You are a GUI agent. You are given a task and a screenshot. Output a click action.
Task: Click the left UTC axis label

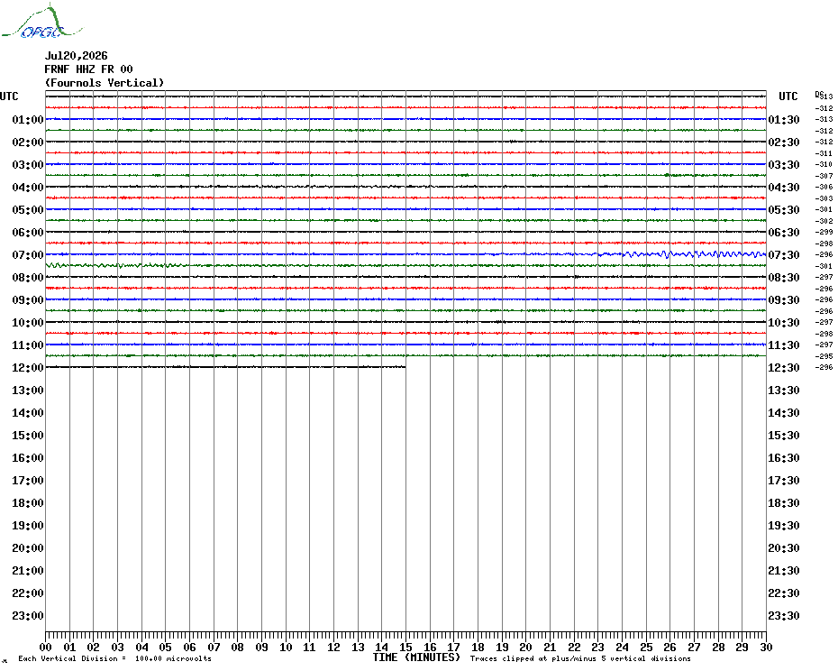(9, 97)
